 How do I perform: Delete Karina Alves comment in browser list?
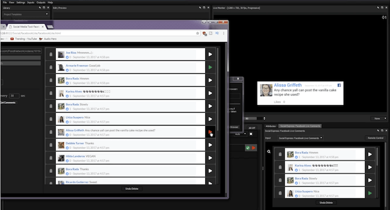click(51, 93)
